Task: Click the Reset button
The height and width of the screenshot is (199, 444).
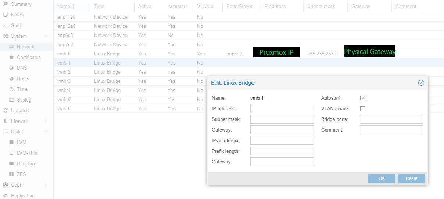Action: [411, 178]
